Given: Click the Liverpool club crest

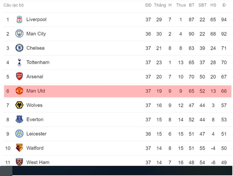Looking at the screenshot, I should click(19, 19).
